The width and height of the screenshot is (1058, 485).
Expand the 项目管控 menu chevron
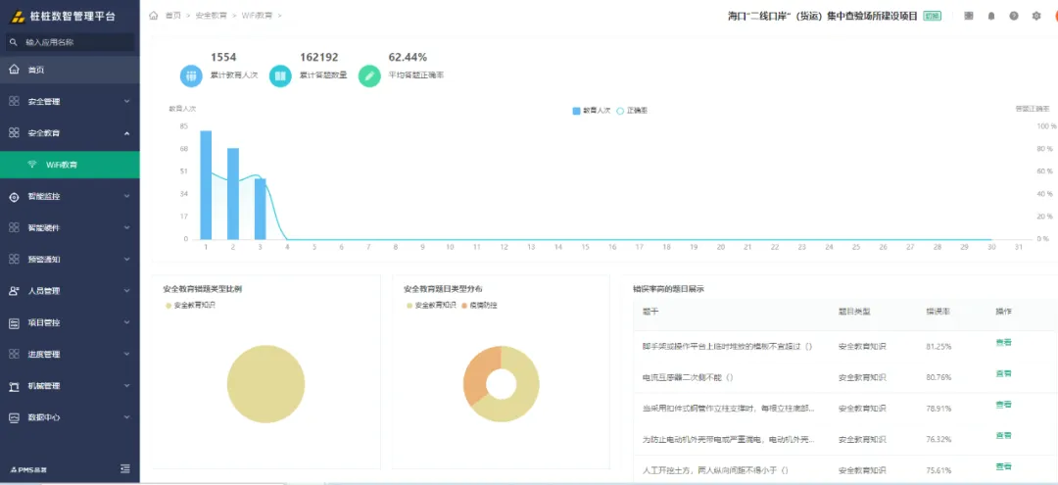coord(126,322)
